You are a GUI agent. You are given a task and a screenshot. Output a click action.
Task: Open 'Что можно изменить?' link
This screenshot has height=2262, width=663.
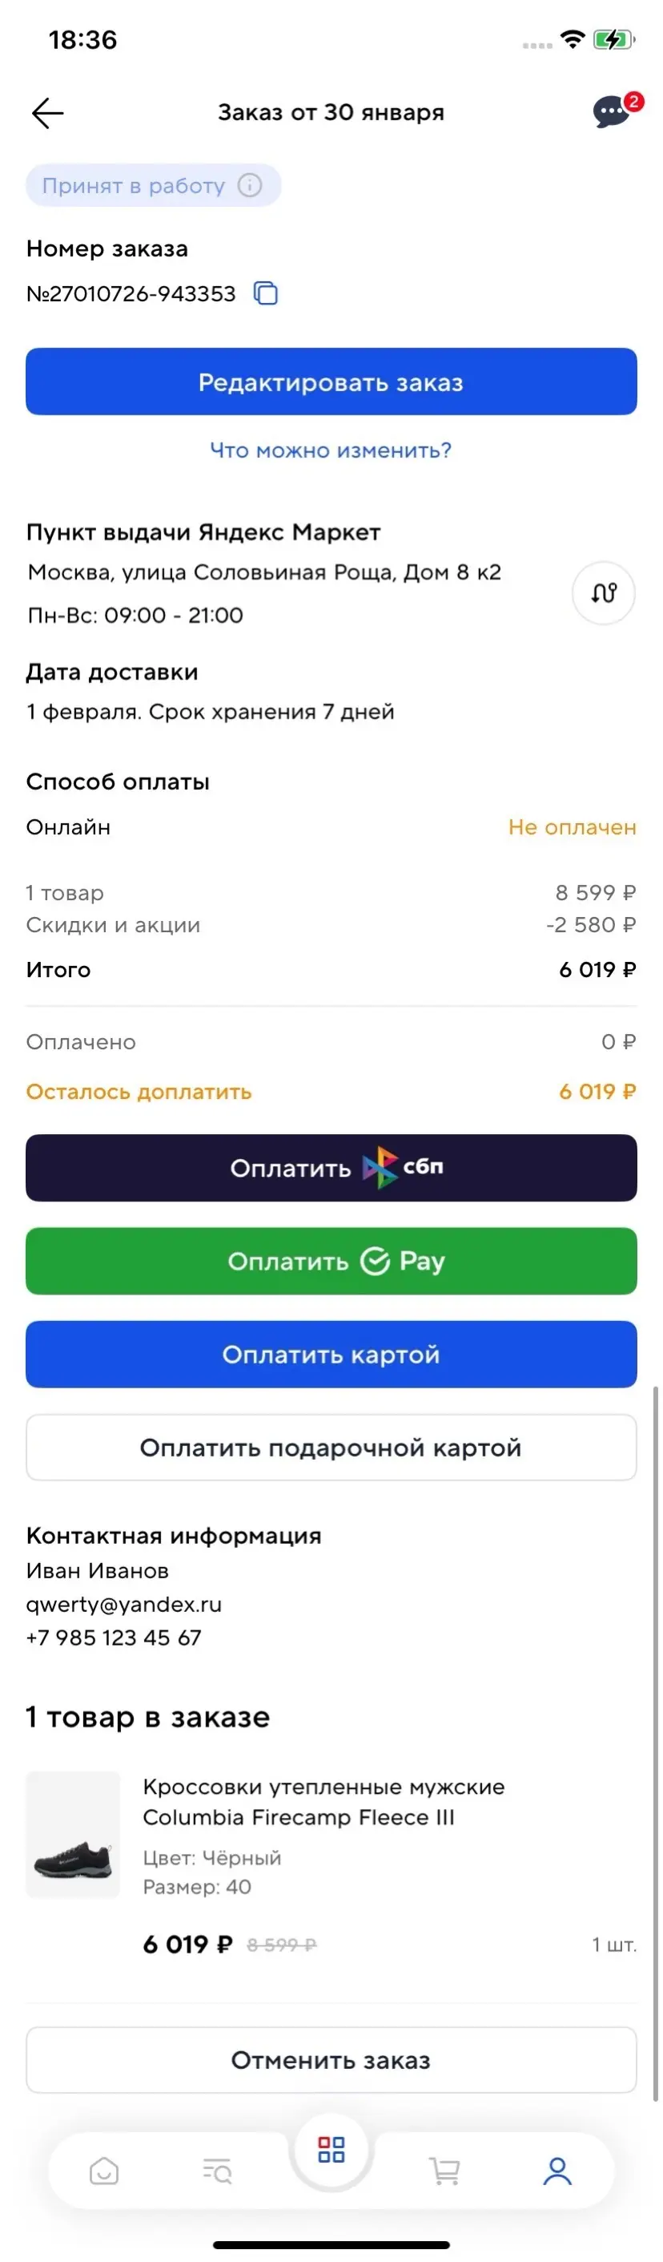click(331, 450)
